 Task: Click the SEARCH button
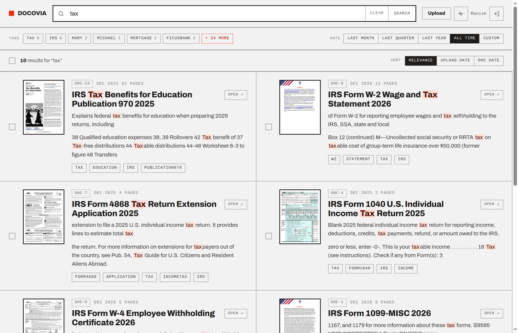pyautogui.click(x=402, y=13)
